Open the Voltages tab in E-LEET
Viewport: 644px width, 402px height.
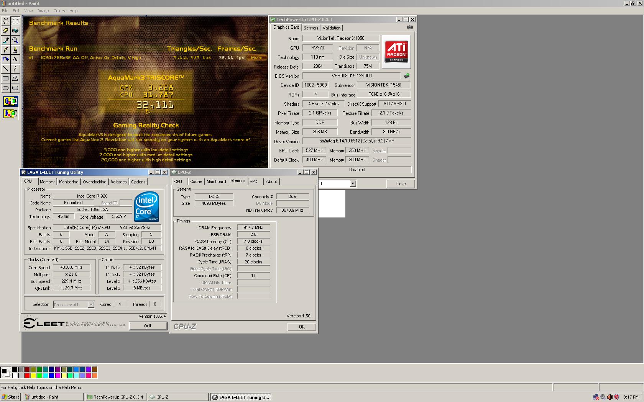[x=119, y=182]
